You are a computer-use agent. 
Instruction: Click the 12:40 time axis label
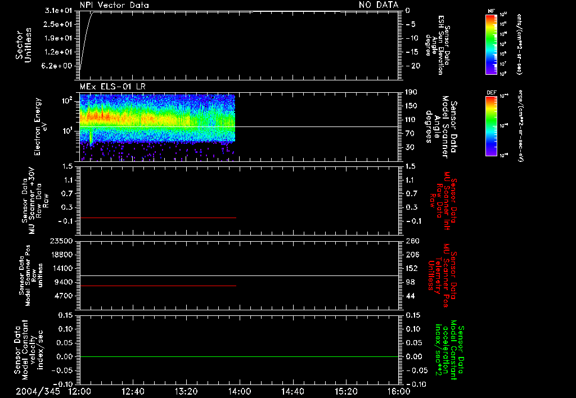point(133,391)
